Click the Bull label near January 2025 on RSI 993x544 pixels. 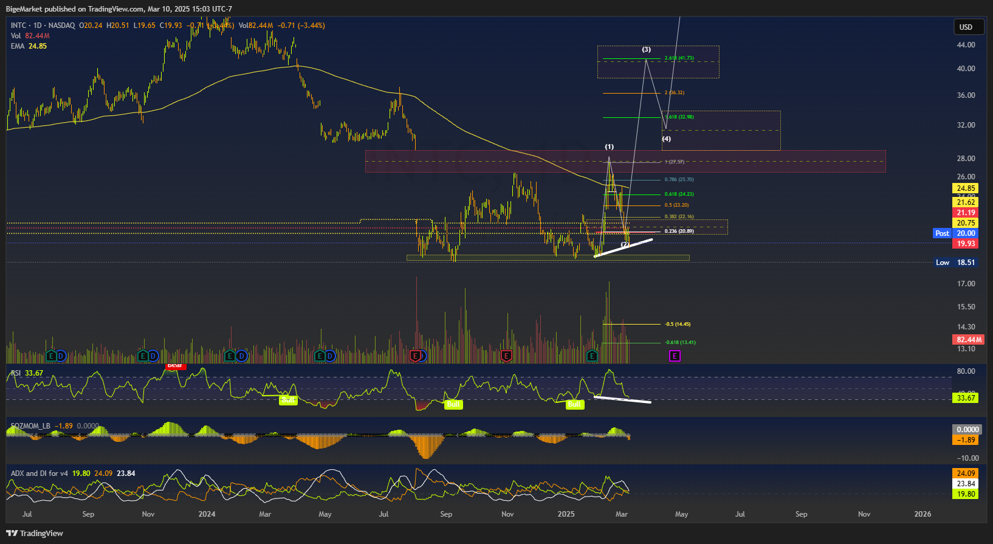[x=574, y=404]
